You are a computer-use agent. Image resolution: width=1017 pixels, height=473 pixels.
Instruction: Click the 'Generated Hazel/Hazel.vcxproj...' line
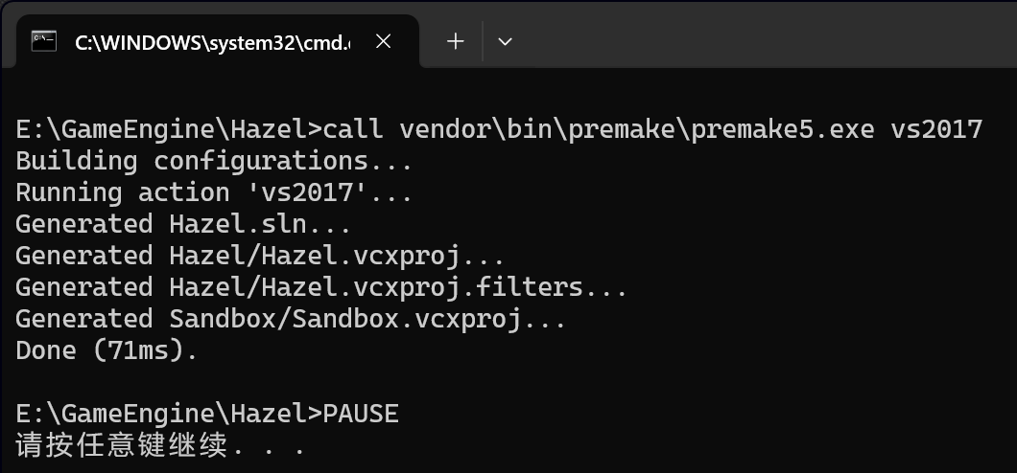[260, 256]
